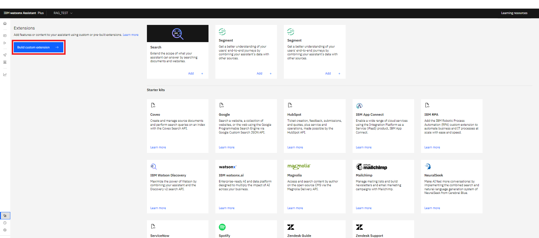Click the HubSpot card title
The image size is (539, 238).
point(294,115)
